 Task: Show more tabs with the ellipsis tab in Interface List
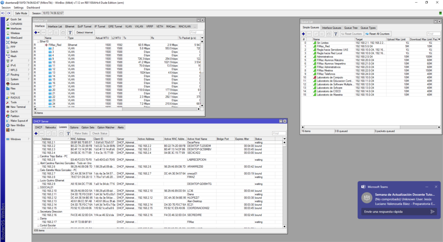(x=195, y=26)
